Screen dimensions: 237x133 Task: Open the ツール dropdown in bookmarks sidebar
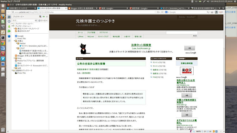pos(43,21)
